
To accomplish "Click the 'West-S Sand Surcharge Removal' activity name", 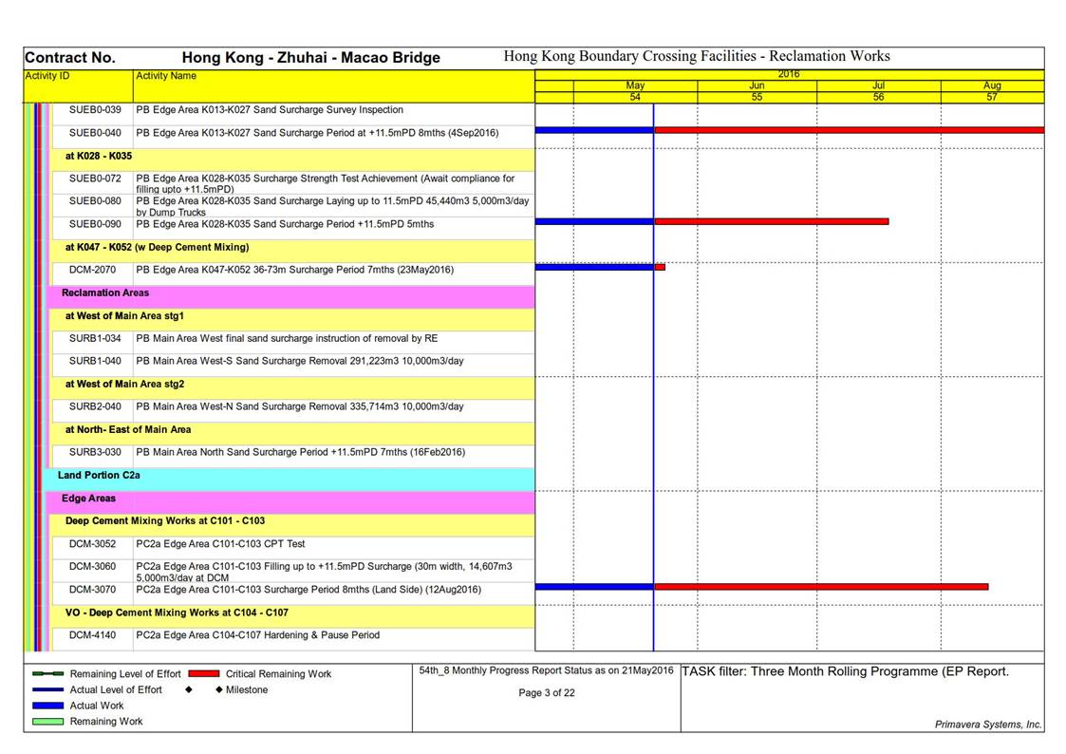I will coord(300,361).
